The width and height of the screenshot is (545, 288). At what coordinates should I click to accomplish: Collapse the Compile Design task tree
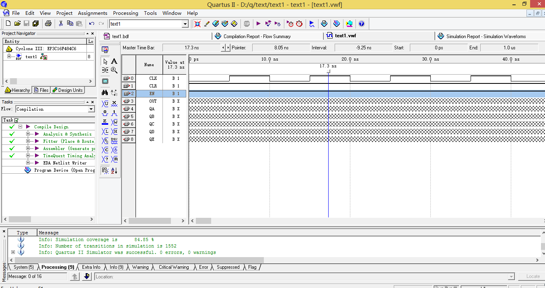click(20, 127)
